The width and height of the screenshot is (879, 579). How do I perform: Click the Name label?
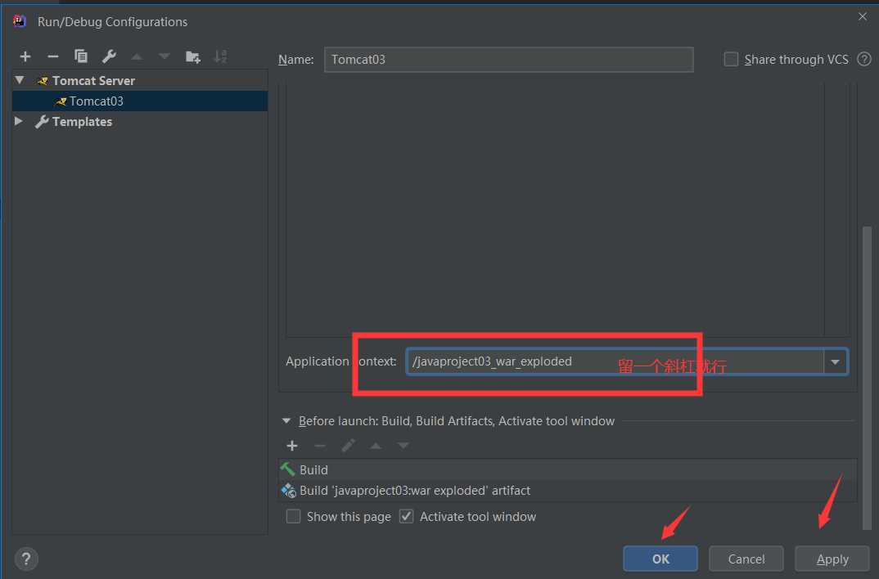[296, 60]
